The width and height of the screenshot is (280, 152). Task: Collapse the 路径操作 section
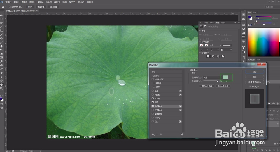point(200,53)
